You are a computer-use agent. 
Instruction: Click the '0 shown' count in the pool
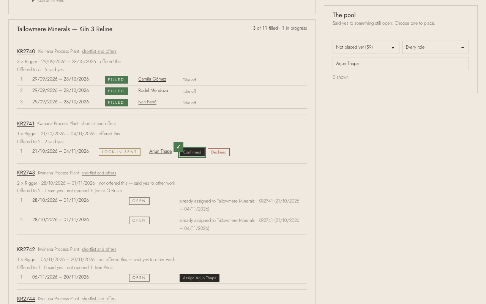(341, 77)
